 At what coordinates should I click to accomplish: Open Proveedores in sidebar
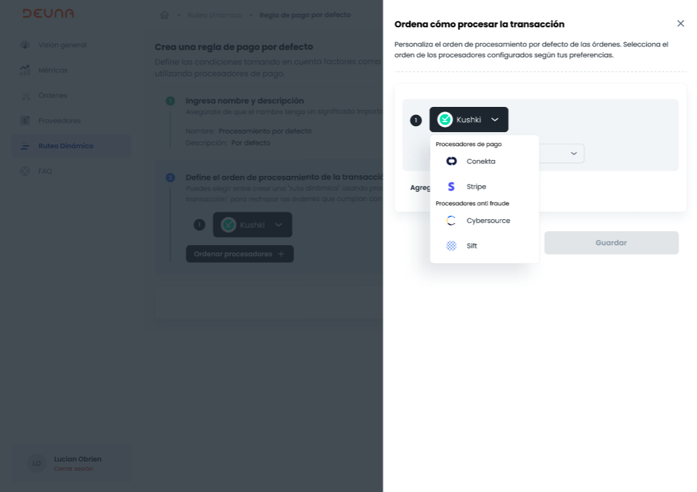(71, 121)
